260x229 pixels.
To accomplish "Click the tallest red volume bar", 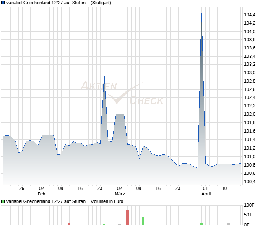I will pyautogui.click(x=127, y=217).
